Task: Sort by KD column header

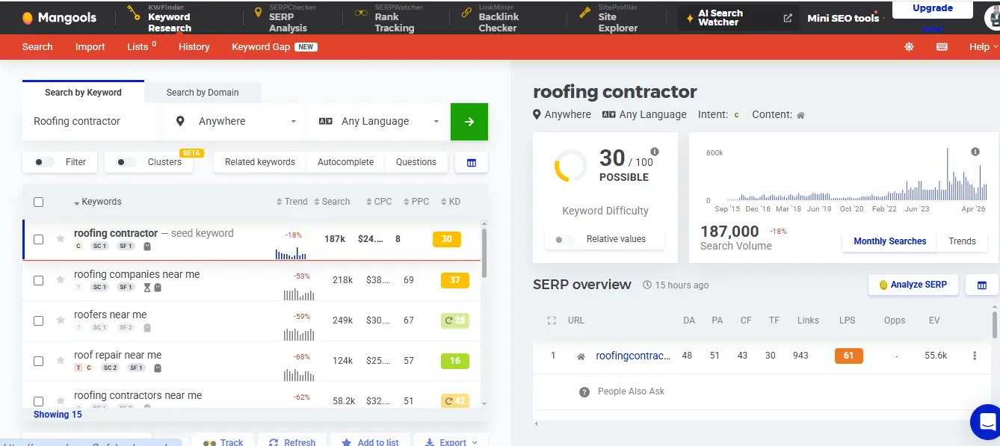Action: [451, 202]
